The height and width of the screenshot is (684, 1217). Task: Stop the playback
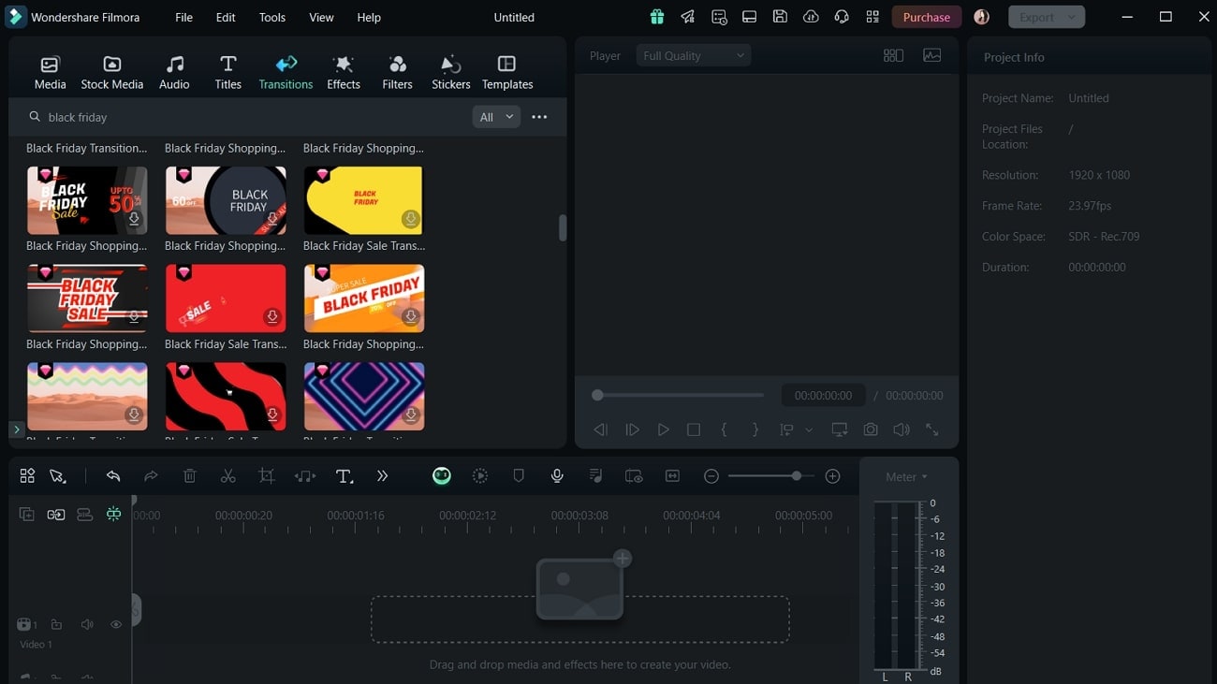click(694, 429)
